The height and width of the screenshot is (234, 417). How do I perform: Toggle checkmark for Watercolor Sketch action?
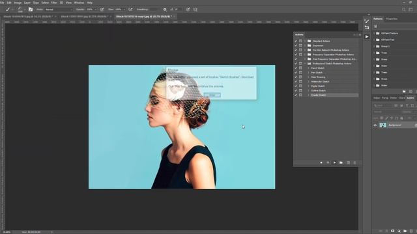(x=296, y=81)
